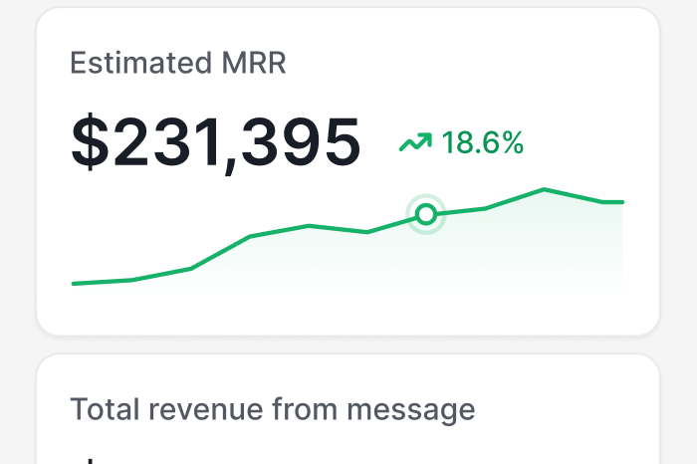This screenshot has height=464, width=697.
Task: Click the $231,395 MRR value
Action: coord(216,142)
